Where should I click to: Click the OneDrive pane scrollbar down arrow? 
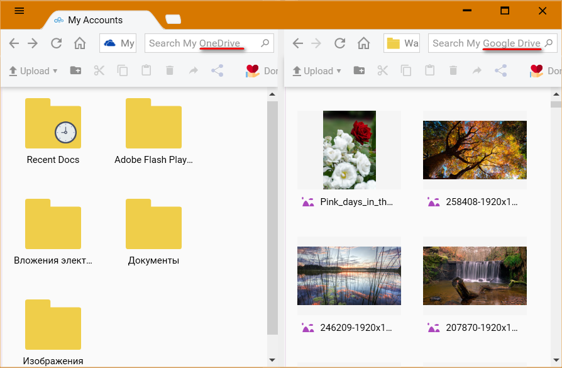click(x=272, y=360)
